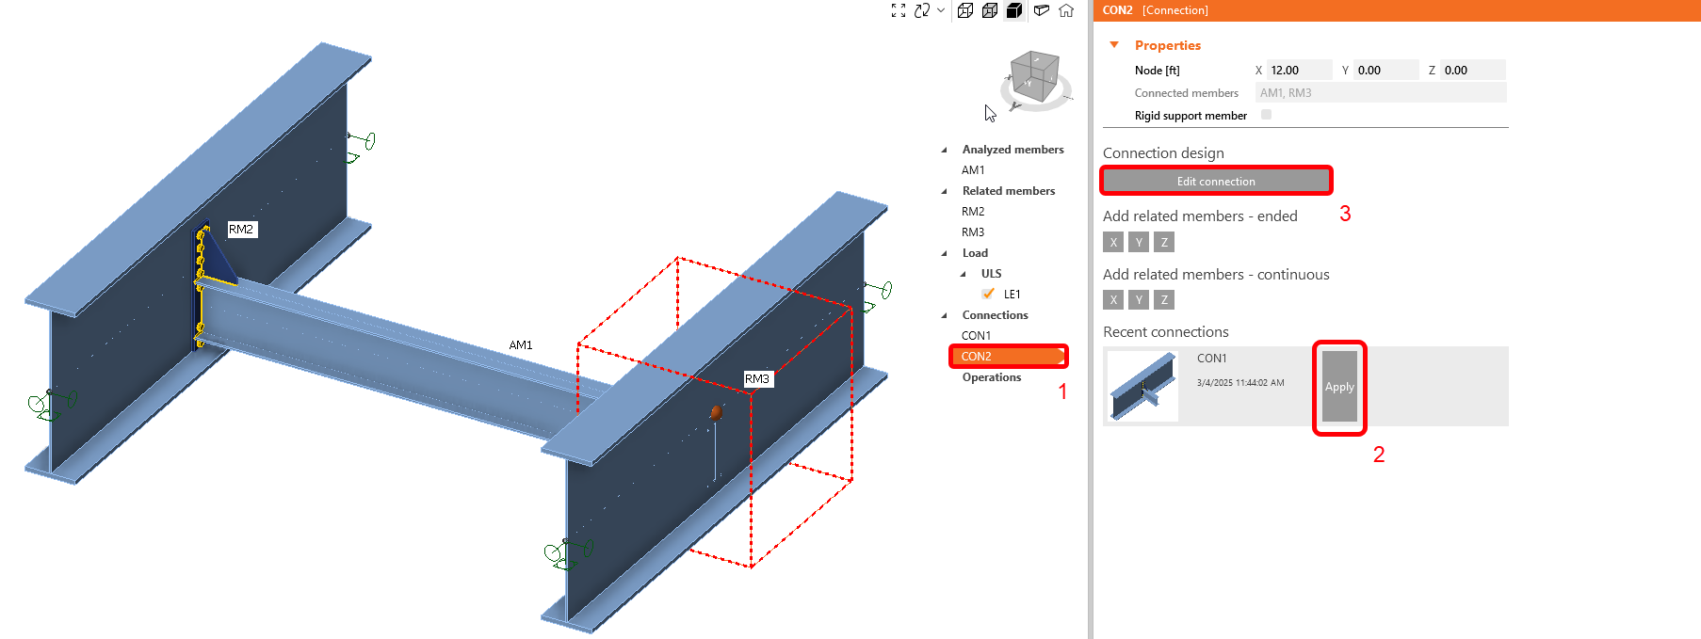Click the rotate view icon
This screenshot has width=1701, height=639.
[x=922, y=10]
